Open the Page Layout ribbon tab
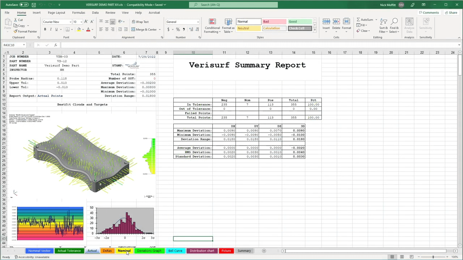Image resolution: width=463 pixels, height=260 pixels. tap(56, 13)
